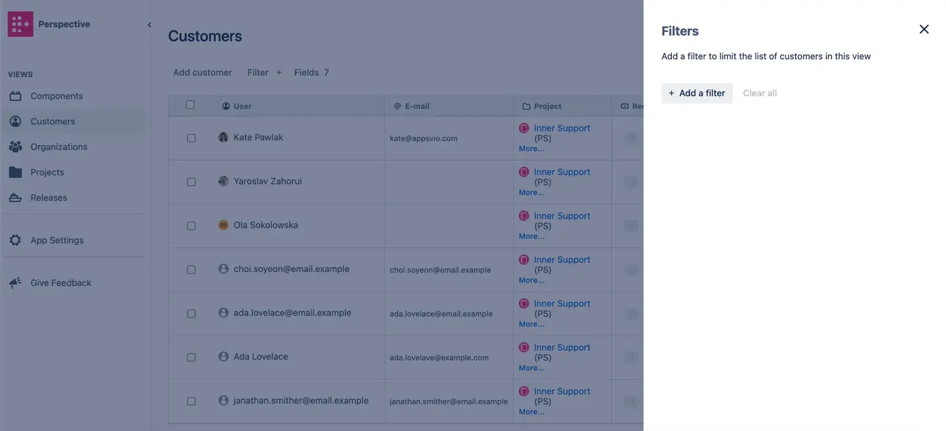The height and width of the screenshot is (431, 946).
Task: Click the plus icon next to Filter
Action: 278,73
